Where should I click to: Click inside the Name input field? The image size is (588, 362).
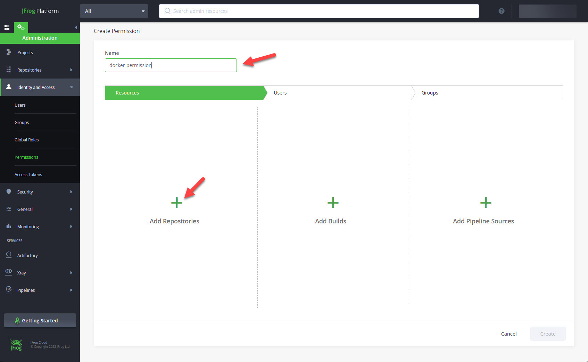pos(171,65)
